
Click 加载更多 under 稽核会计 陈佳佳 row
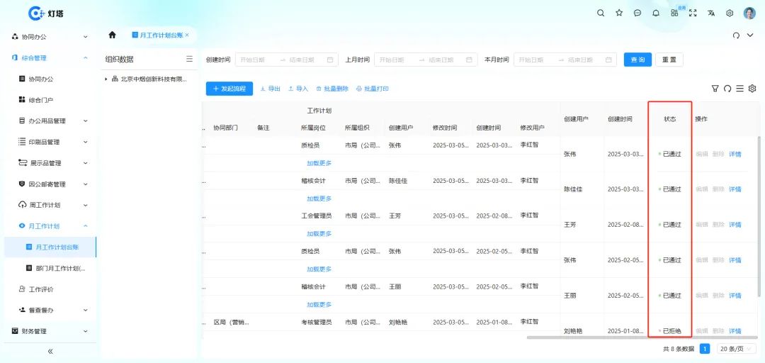(319, 199)
